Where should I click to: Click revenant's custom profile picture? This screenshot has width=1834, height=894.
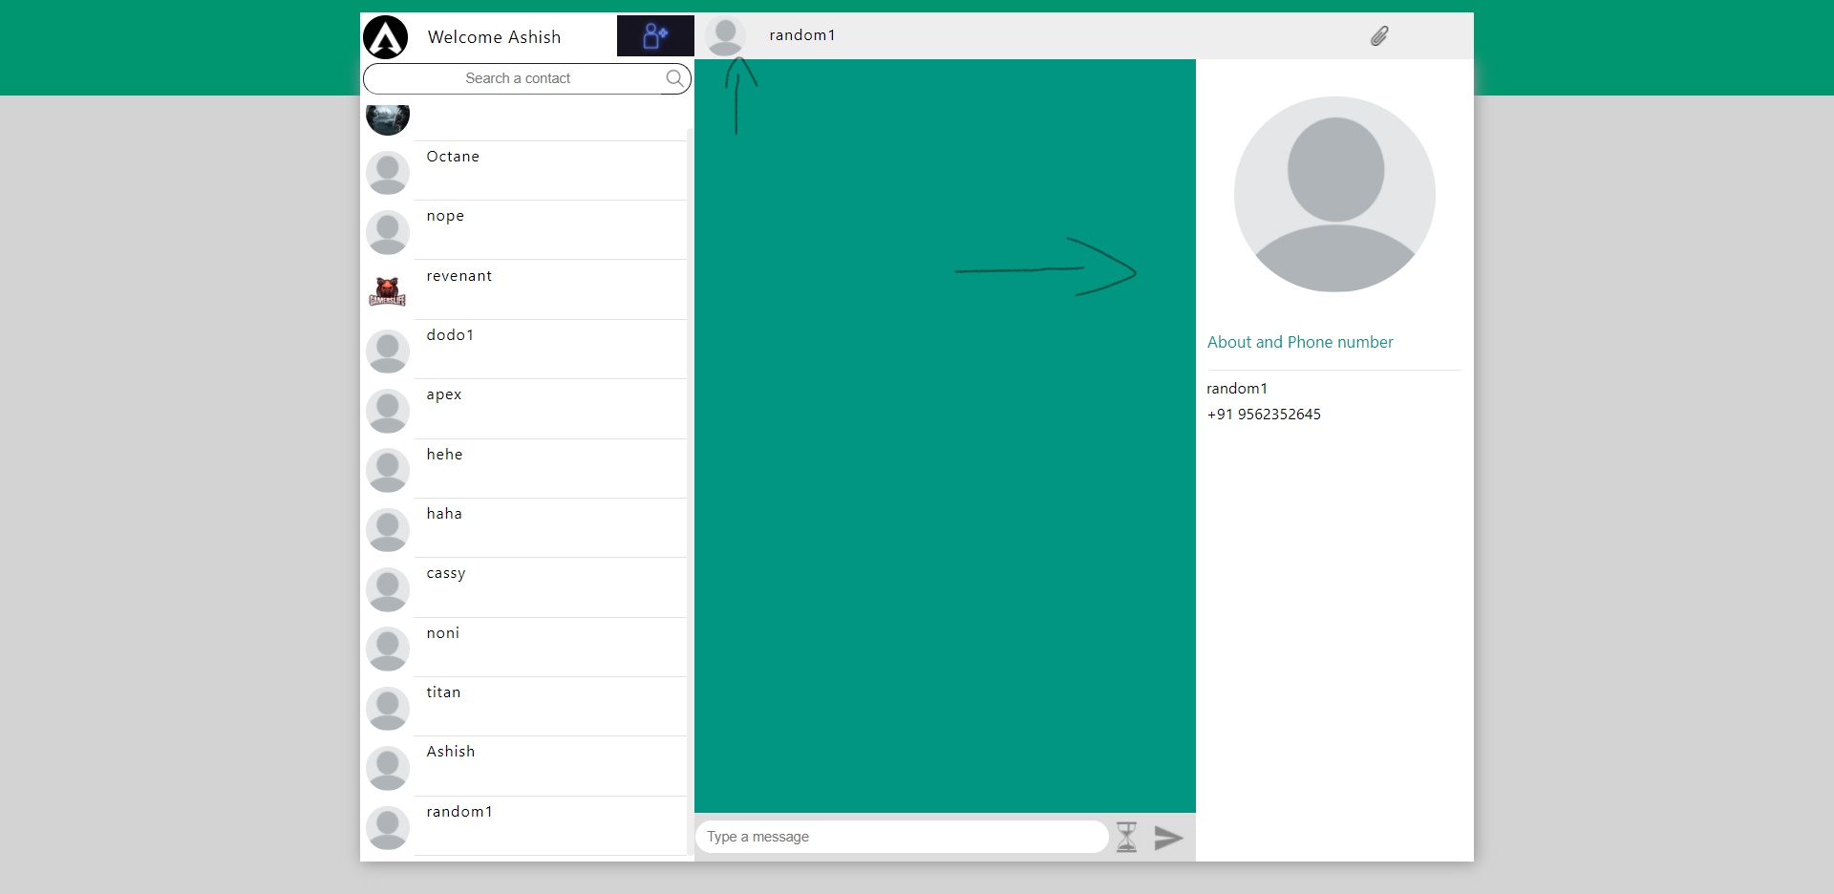coord(387,291)
